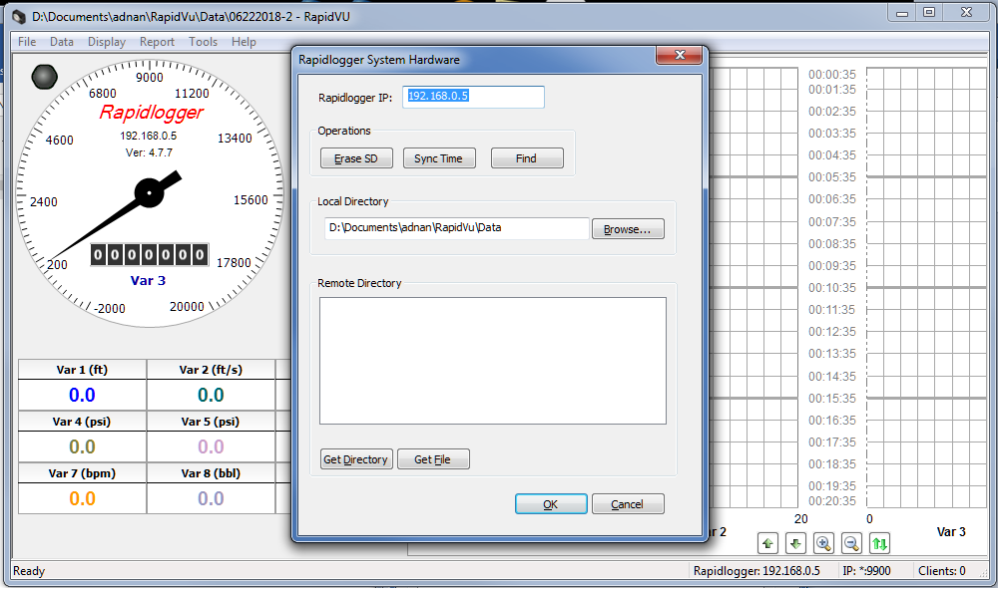Click Browse for local directory
1001x590 pixels.
pyautogui.click(x=628, y=229)
